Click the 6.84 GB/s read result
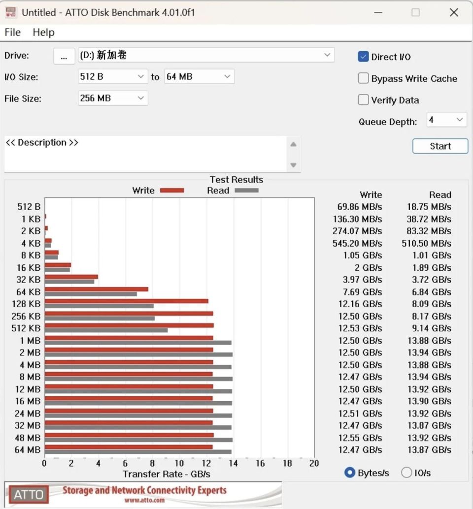Viewport: 473px width, 509px height. coord(432,292)
